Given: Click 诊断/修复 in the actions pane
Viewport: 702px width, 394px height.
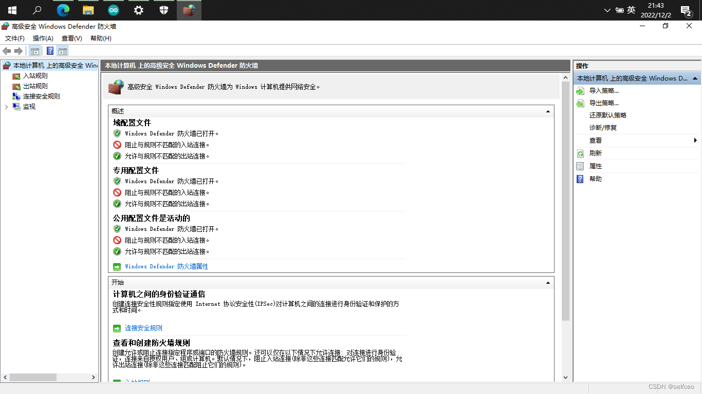Looking at the screenshot, I should (x=603, y=128).
